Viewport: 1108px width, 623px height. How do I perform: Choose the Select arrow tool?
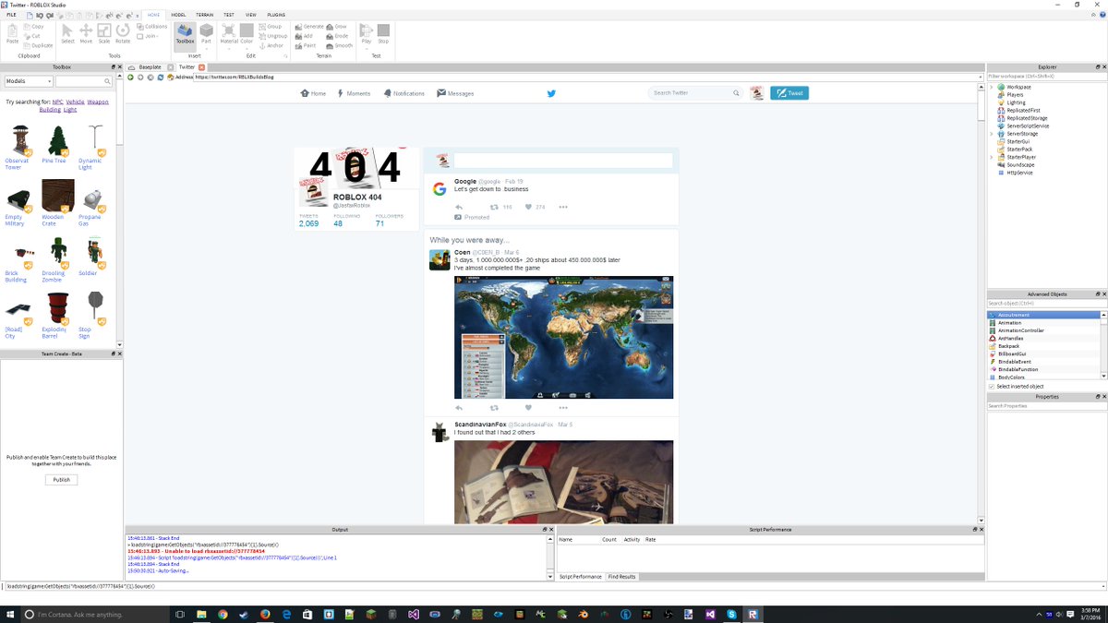pos(67,34)
